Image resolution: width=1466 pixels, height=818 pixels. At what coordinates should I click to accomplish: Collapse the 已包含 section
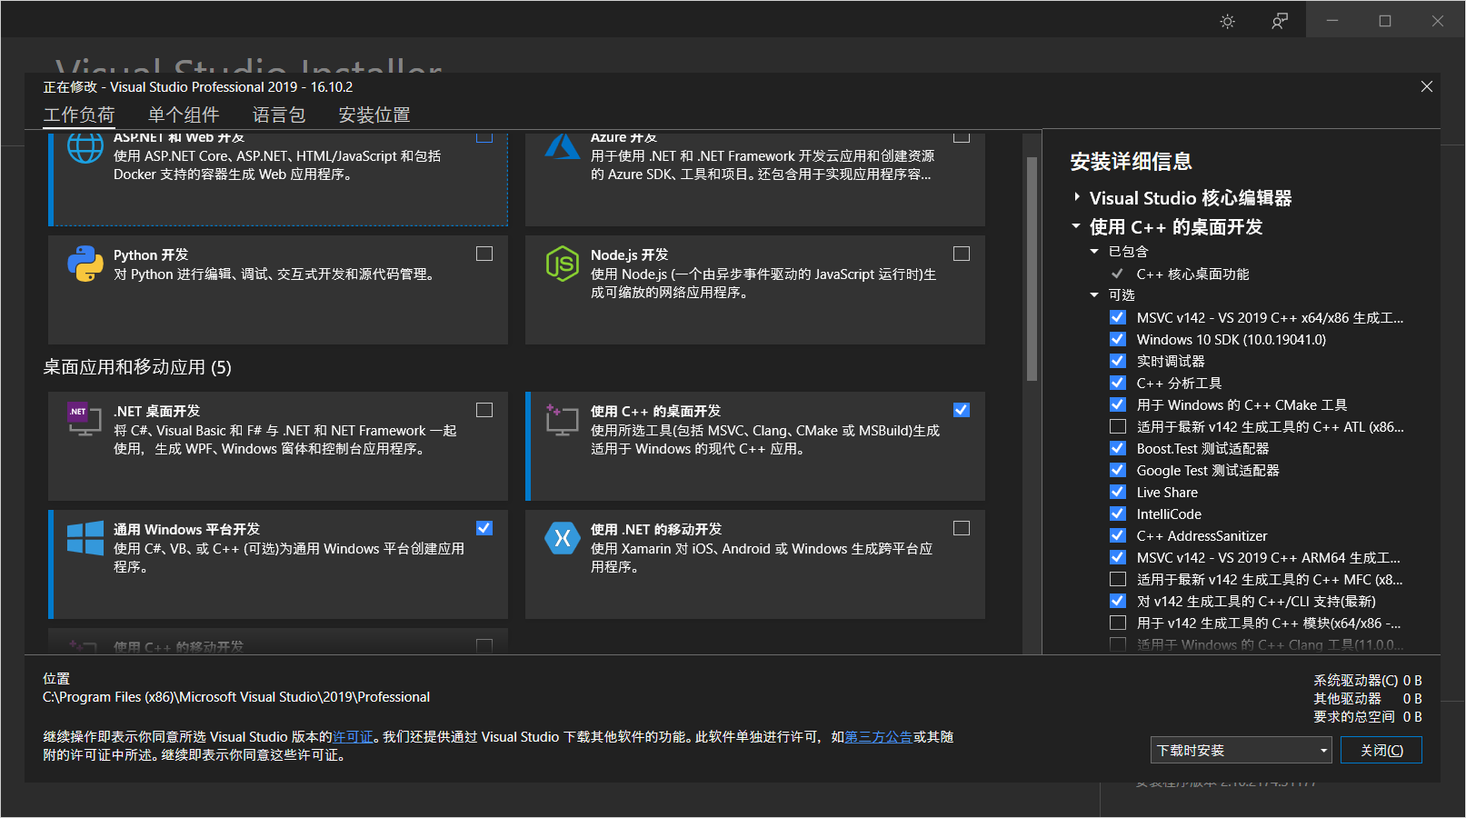point(1095,251)
